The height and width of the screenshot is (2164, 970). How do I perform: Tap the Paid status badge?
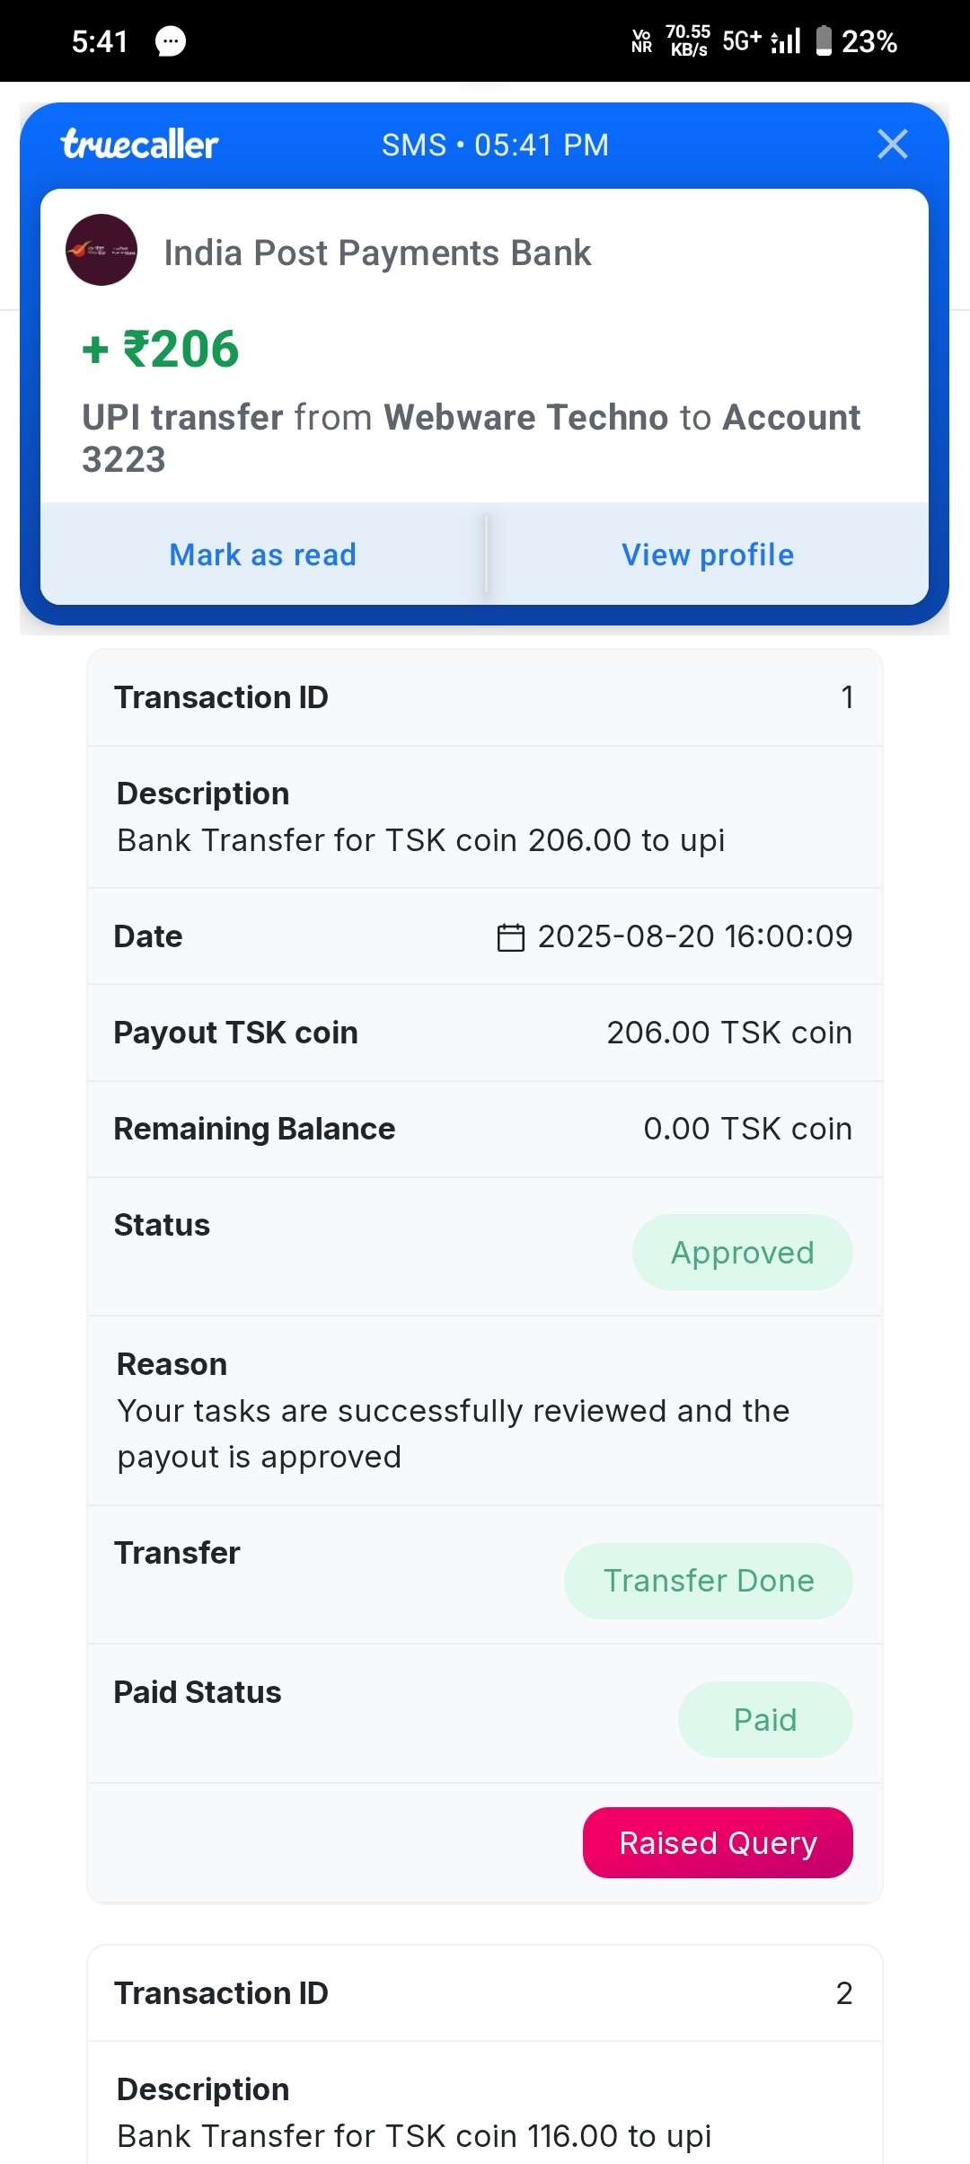pos(764,1719)
